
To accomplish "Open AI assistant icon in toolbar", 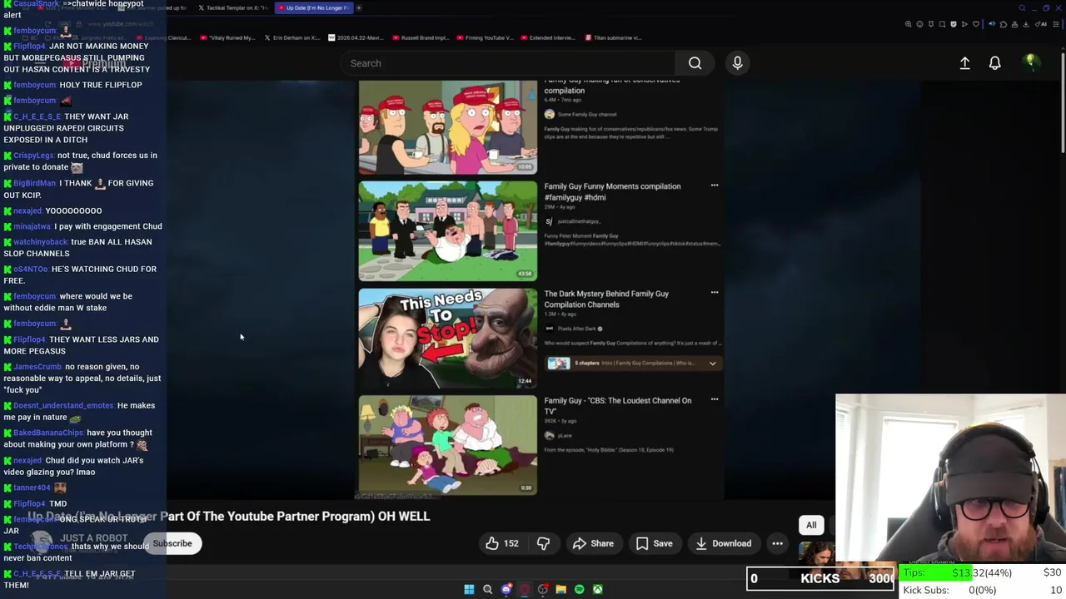I will tap(1041, 24).
